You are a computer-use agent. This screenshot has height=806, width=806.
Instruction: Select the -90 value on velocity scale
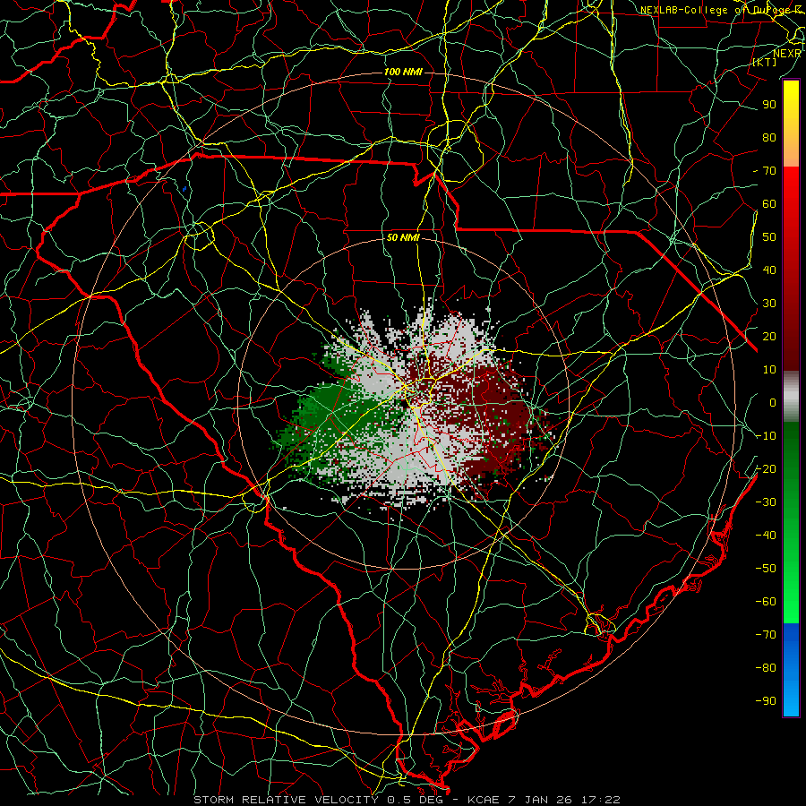pyautogui.click(x=766, y=700)
